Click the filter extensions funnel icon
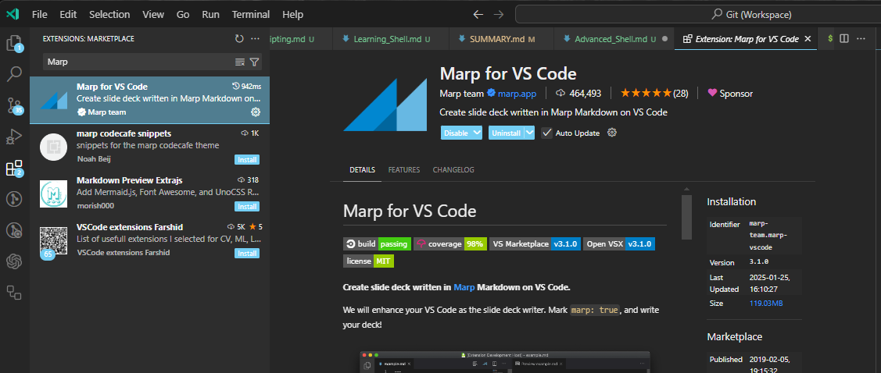 coord(255,62)
